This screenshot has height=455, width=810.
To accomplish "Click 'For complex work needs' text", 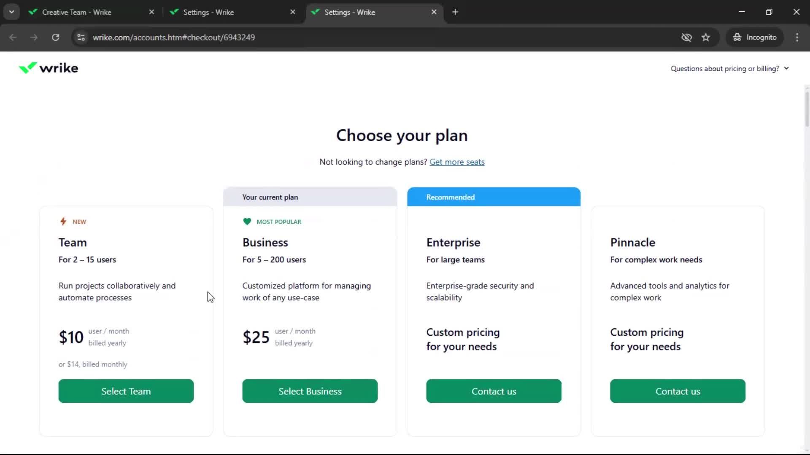I will coord(656,260).
